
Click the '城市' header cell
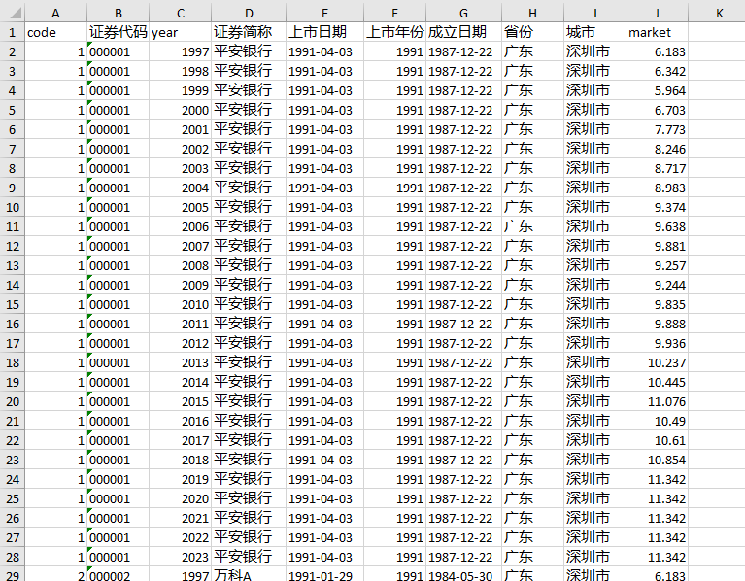click(594, 32)
